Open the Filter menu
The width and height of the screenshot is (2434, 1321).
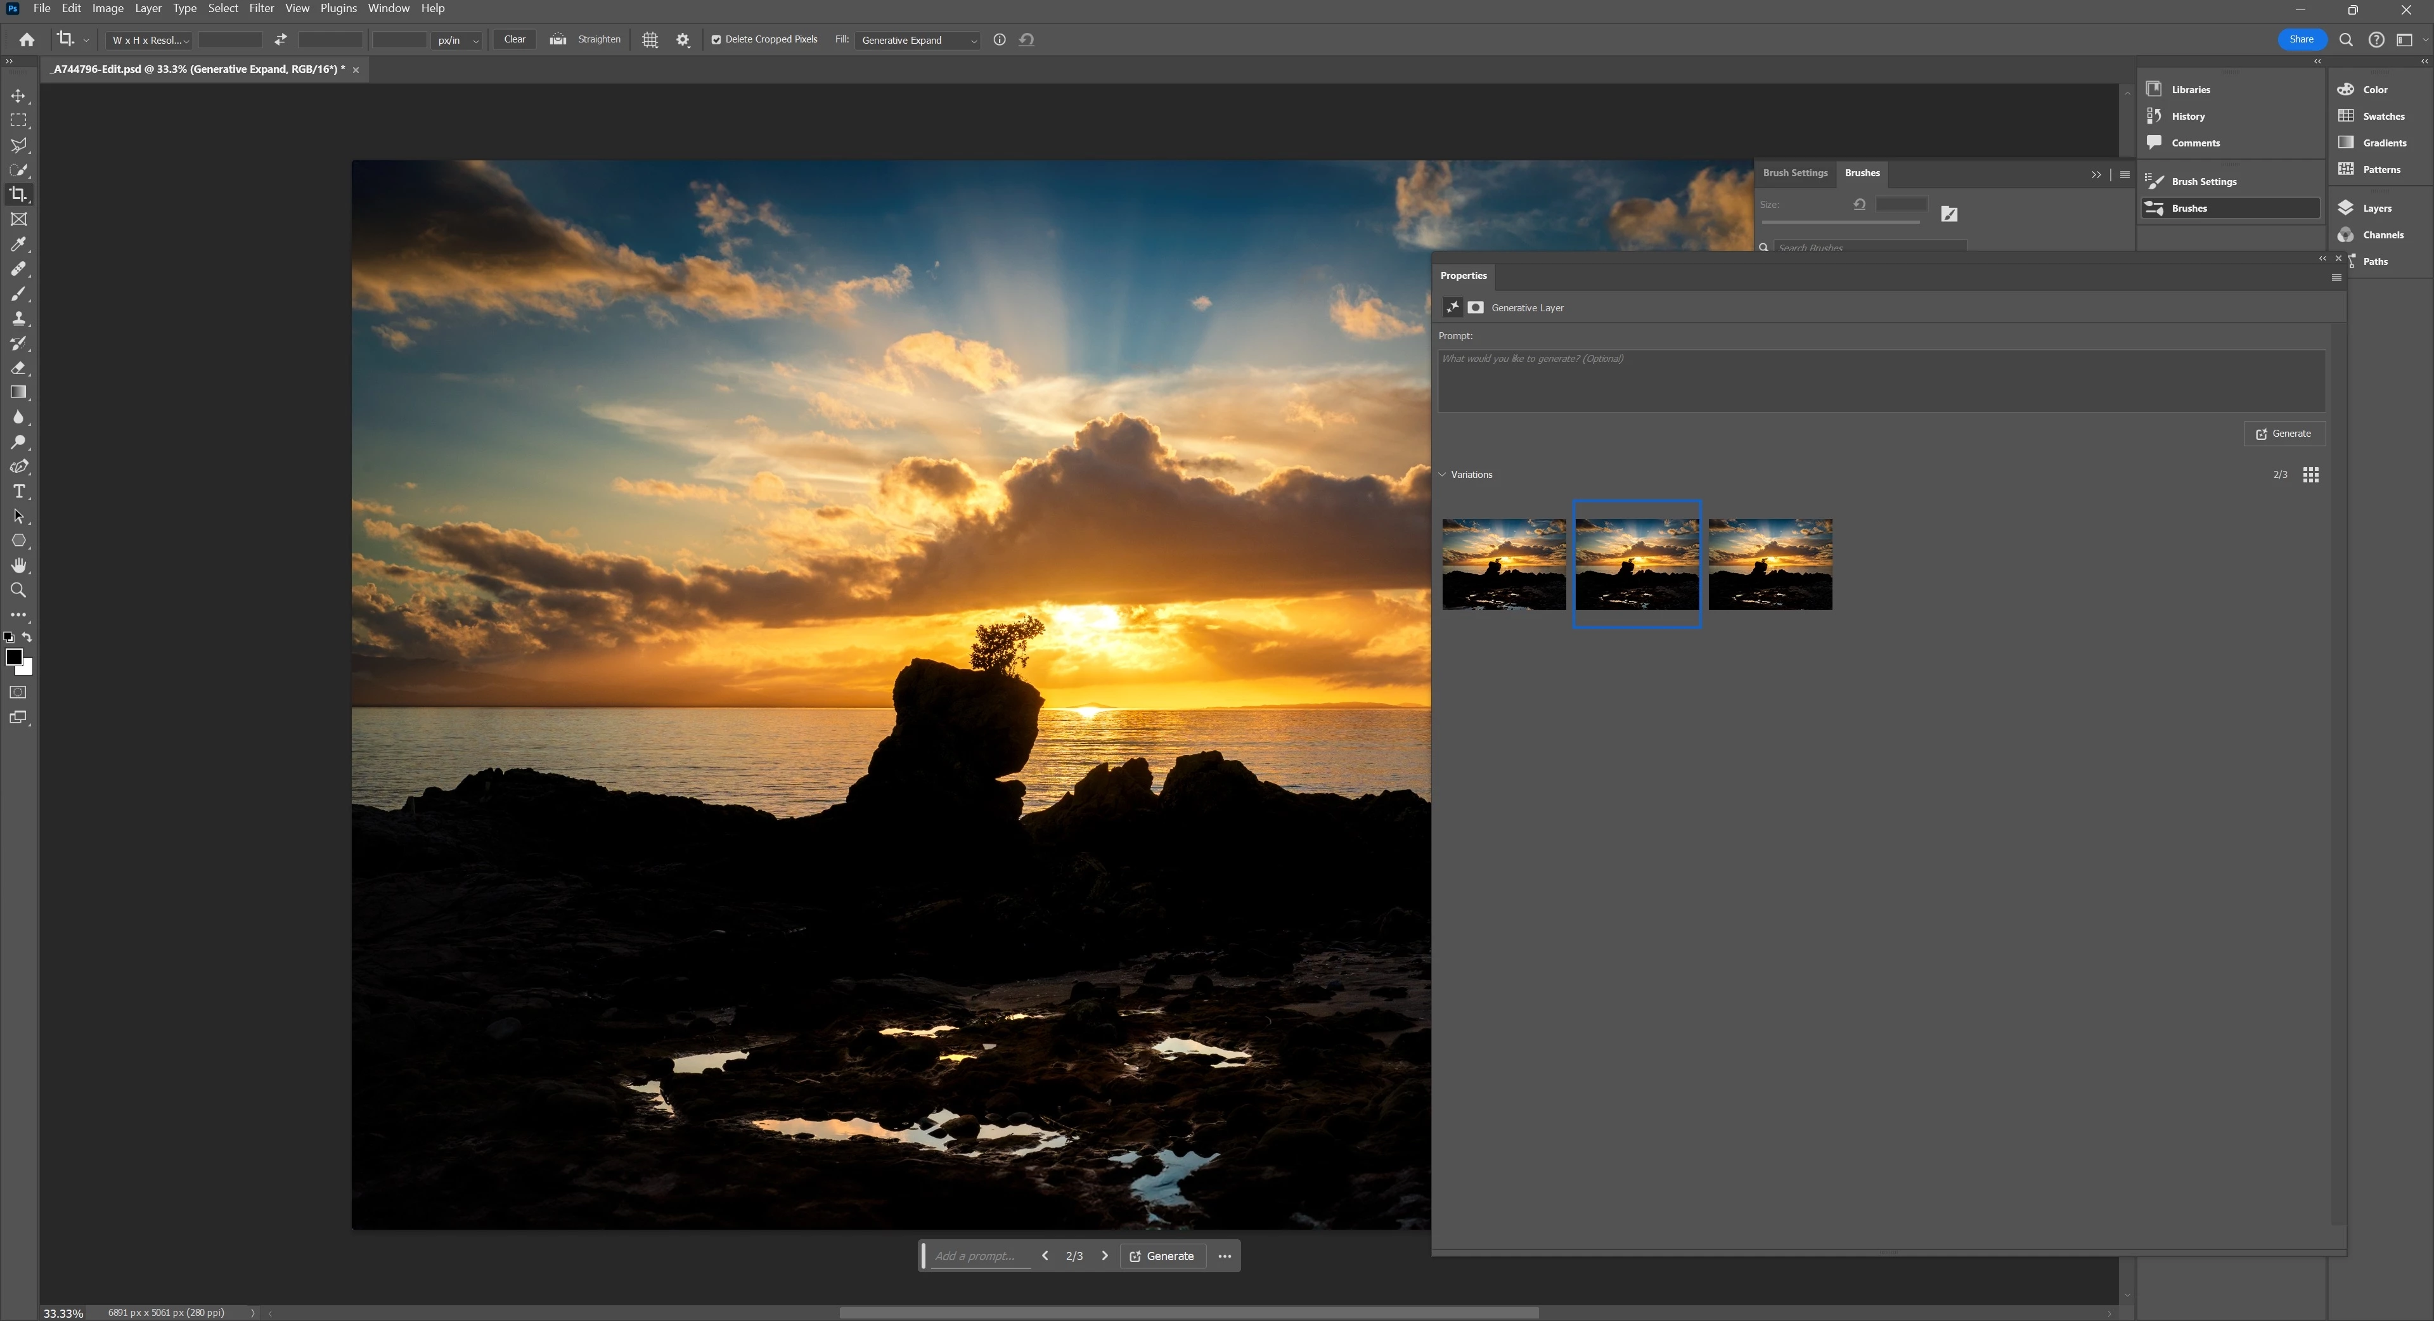coord(261,8)
